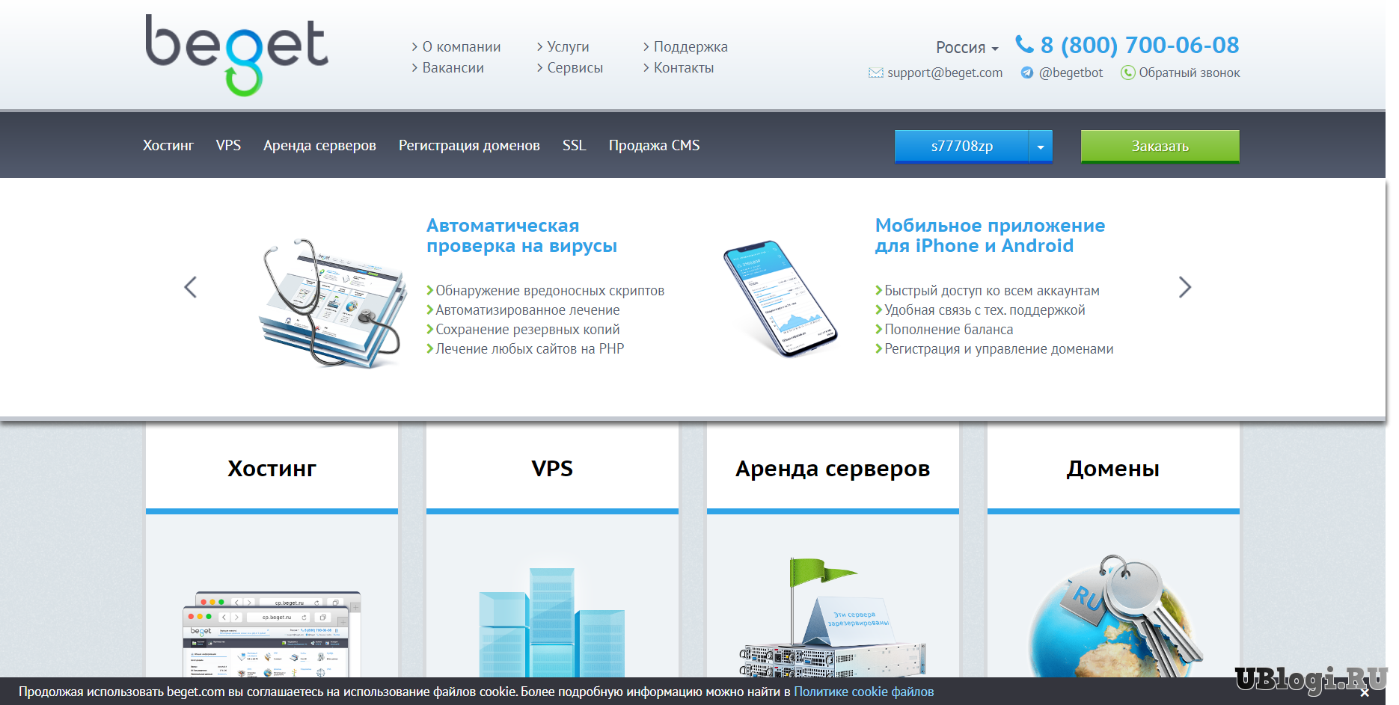
Task: Open the Хостинг menu item
Action: tap(168, 146)
